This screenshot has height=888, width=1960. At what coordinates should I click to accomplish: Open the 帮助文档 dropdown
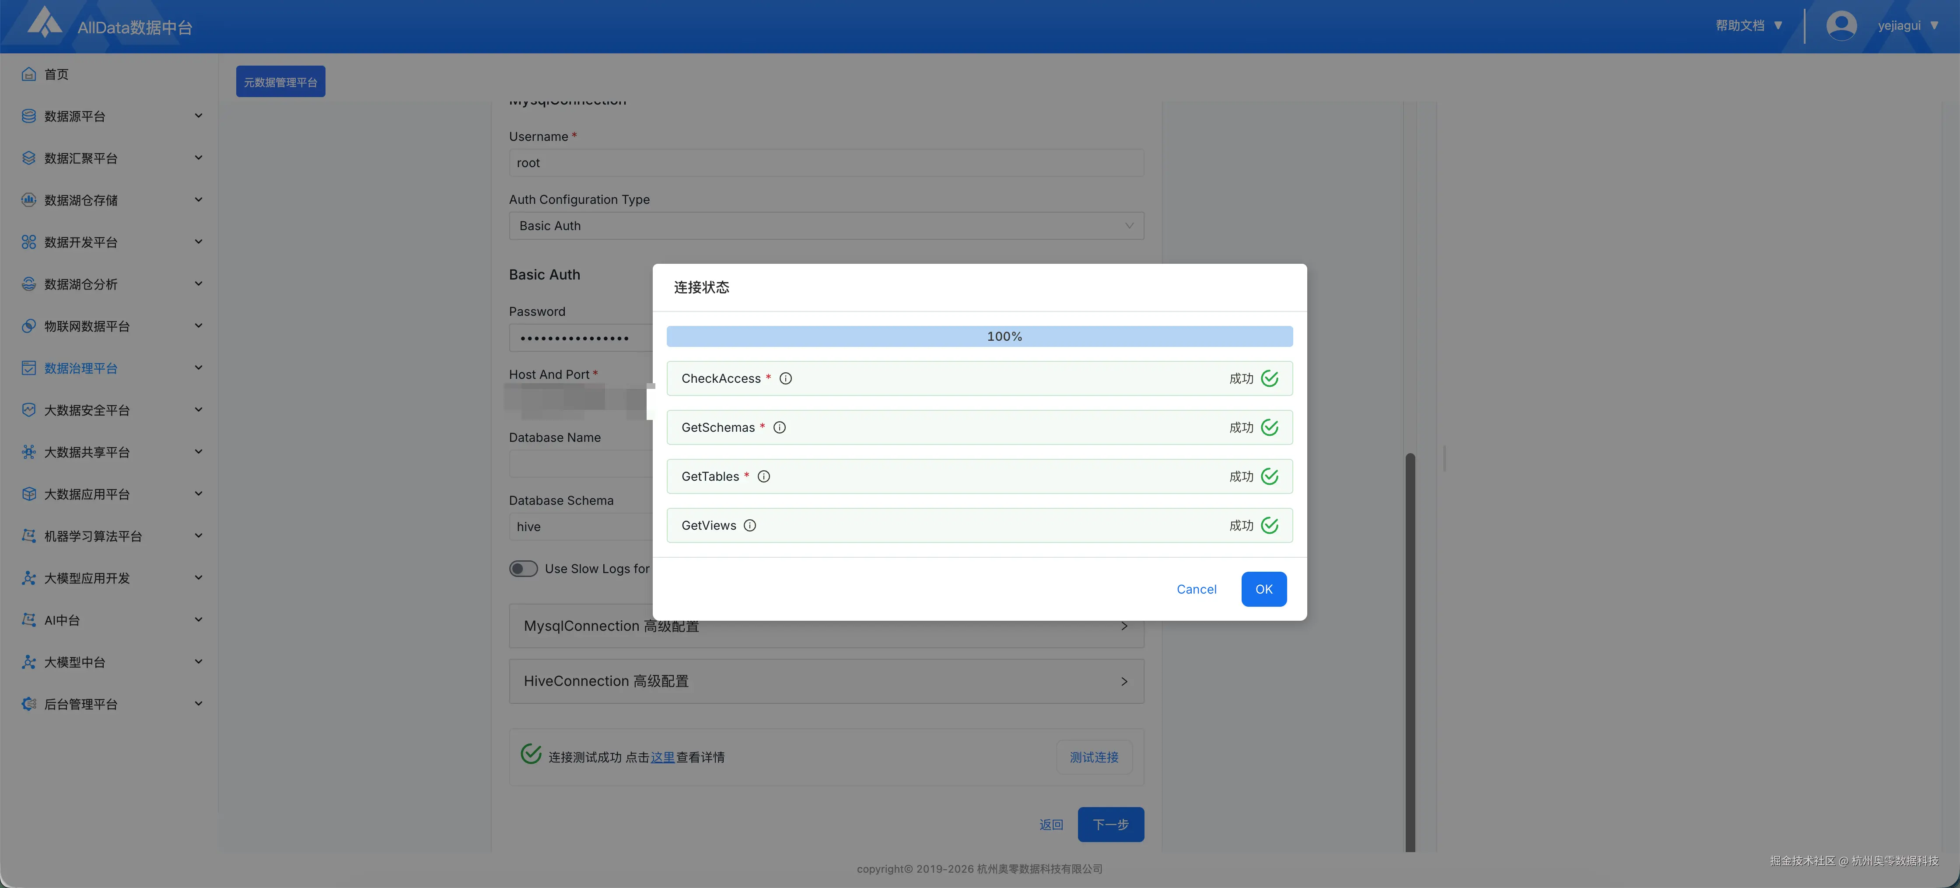click(x=1749, y=26)
